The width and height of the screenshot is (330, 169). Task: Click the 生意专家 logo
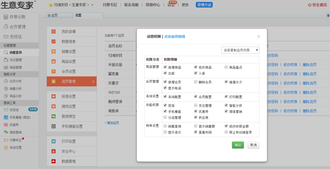[x=18, y=5]
